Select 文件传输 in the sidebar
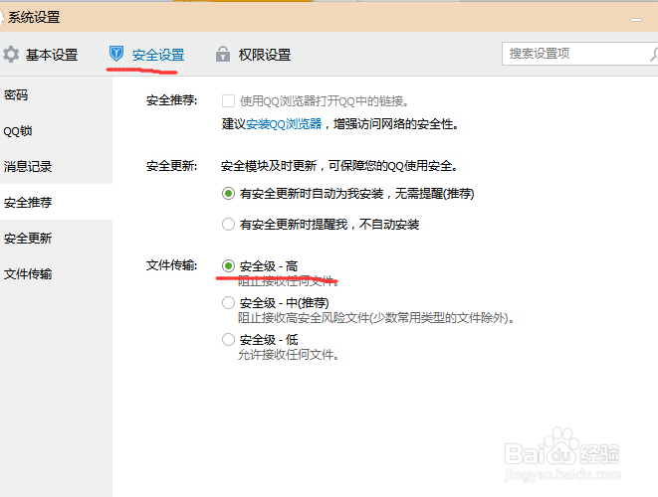Image resolution: width=658 pixels, height=497 pixels. [56, 274]
